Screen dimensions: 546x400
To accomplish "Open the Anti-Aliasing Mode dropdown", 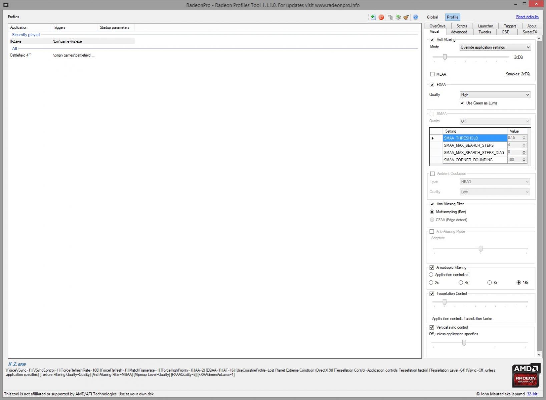I will (x=495, y=47).
